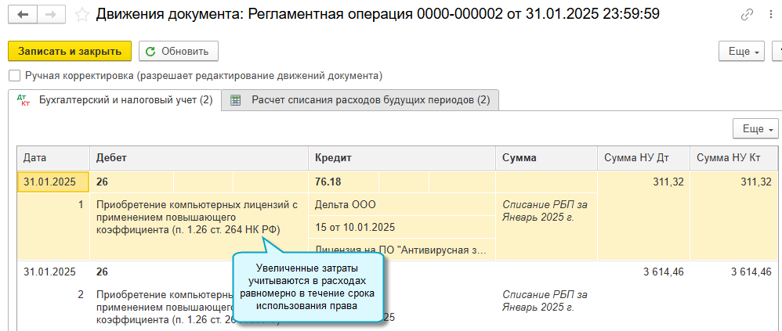Click the table icon on the Расчет списания tab

click(x=235, y=100)
